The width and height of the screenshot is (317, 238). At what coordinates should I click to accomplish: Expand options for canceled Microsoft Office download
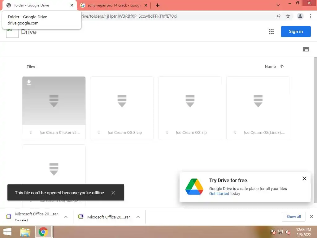tap(66, 217)
